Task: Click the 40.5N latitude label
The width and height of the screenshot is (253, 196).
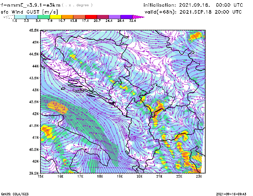Action: (x=34, y=150)
